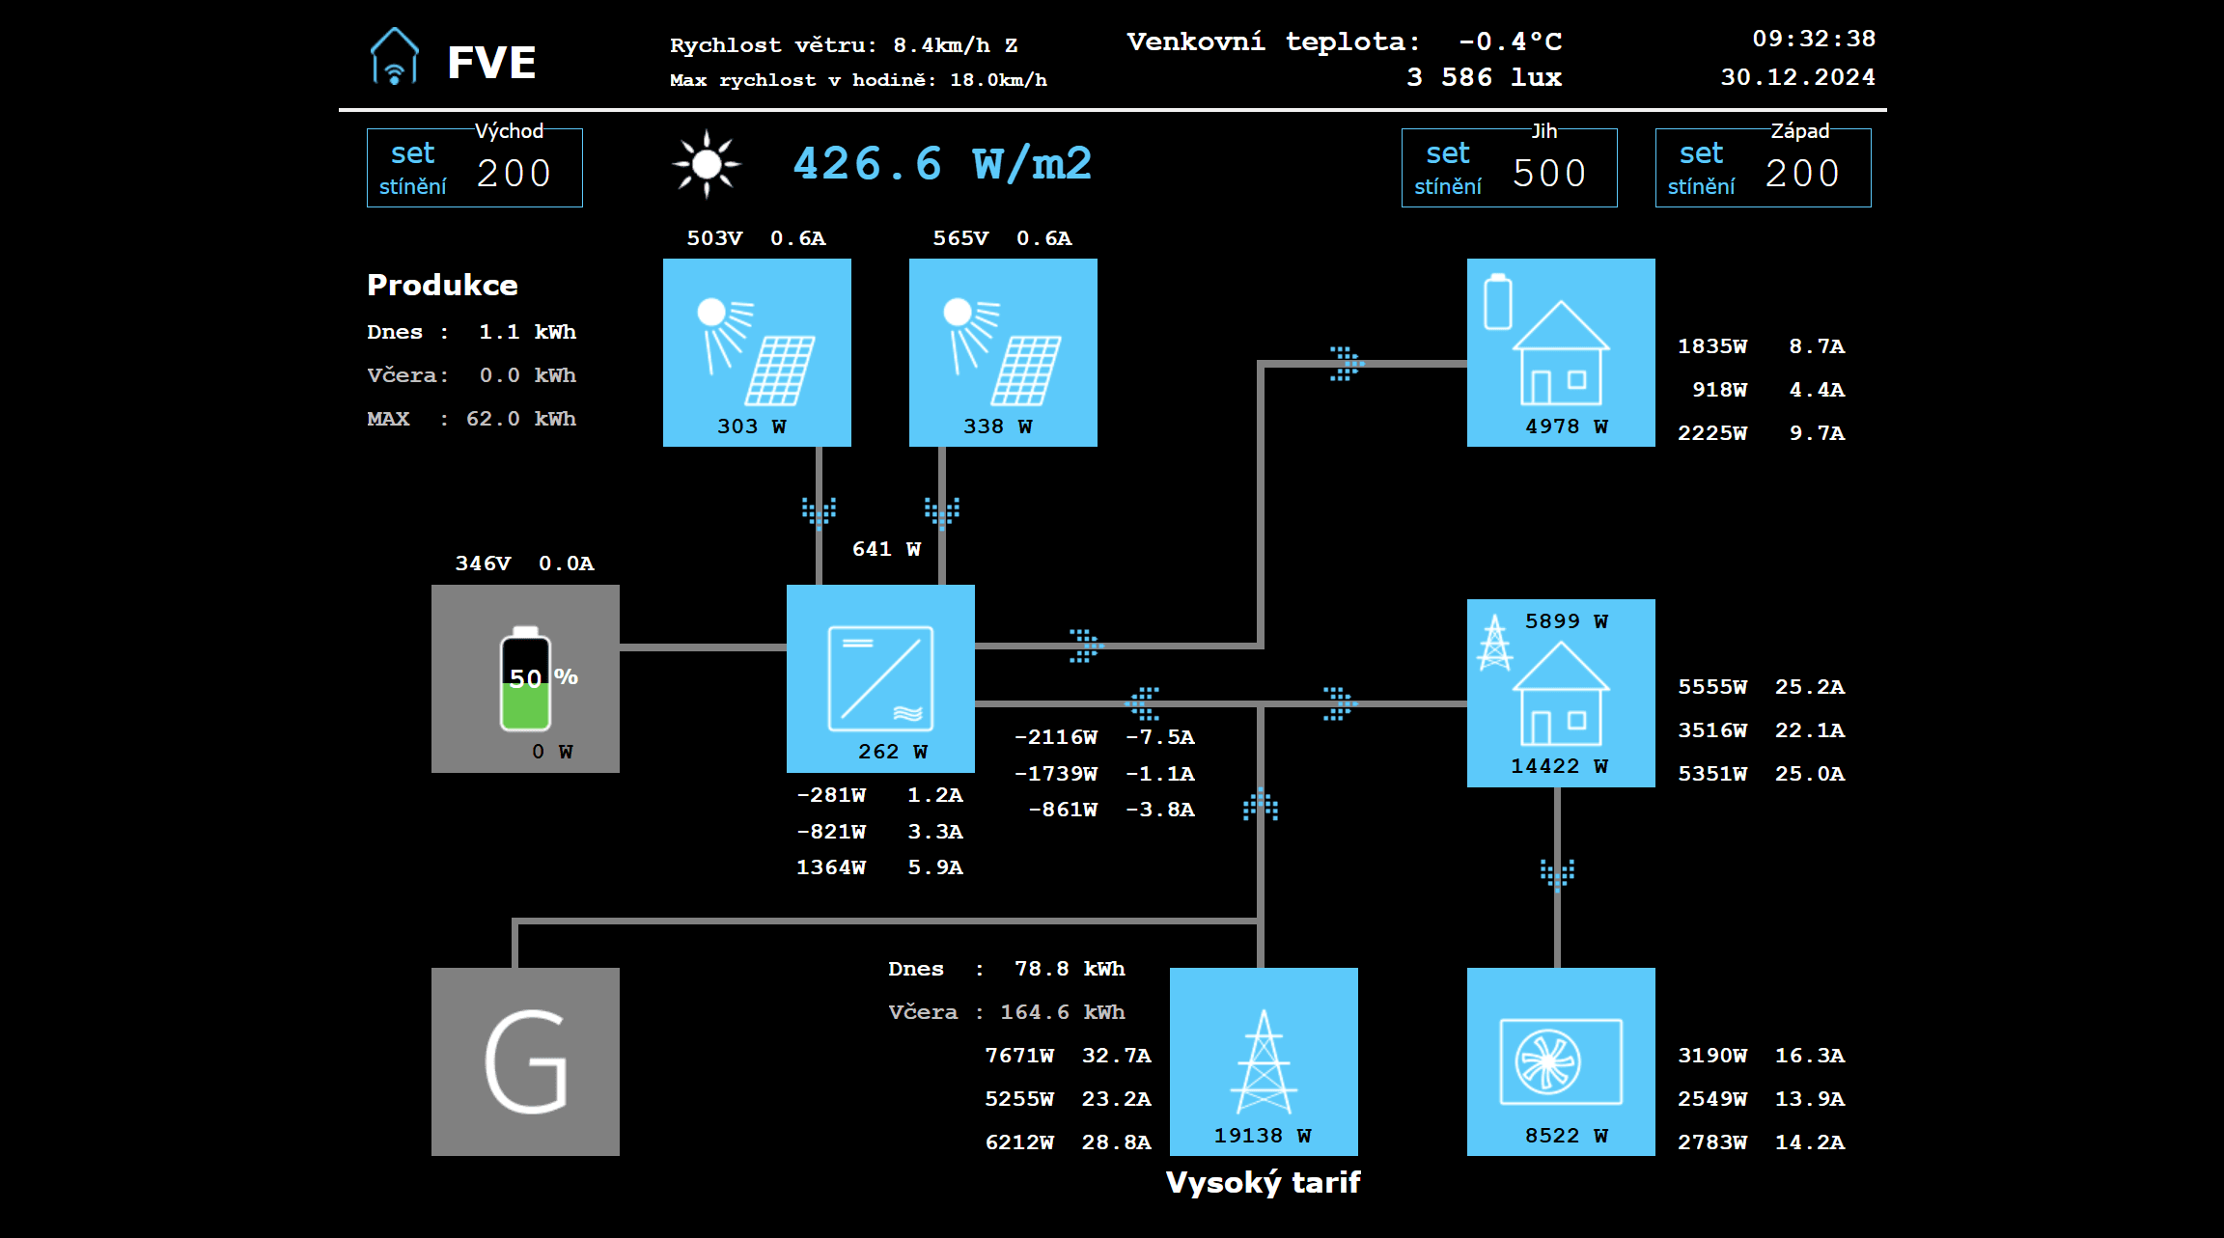Click the 426.6 W/m2 irradiance reading
This screenshot has height=1238, width=2224.
942,164
